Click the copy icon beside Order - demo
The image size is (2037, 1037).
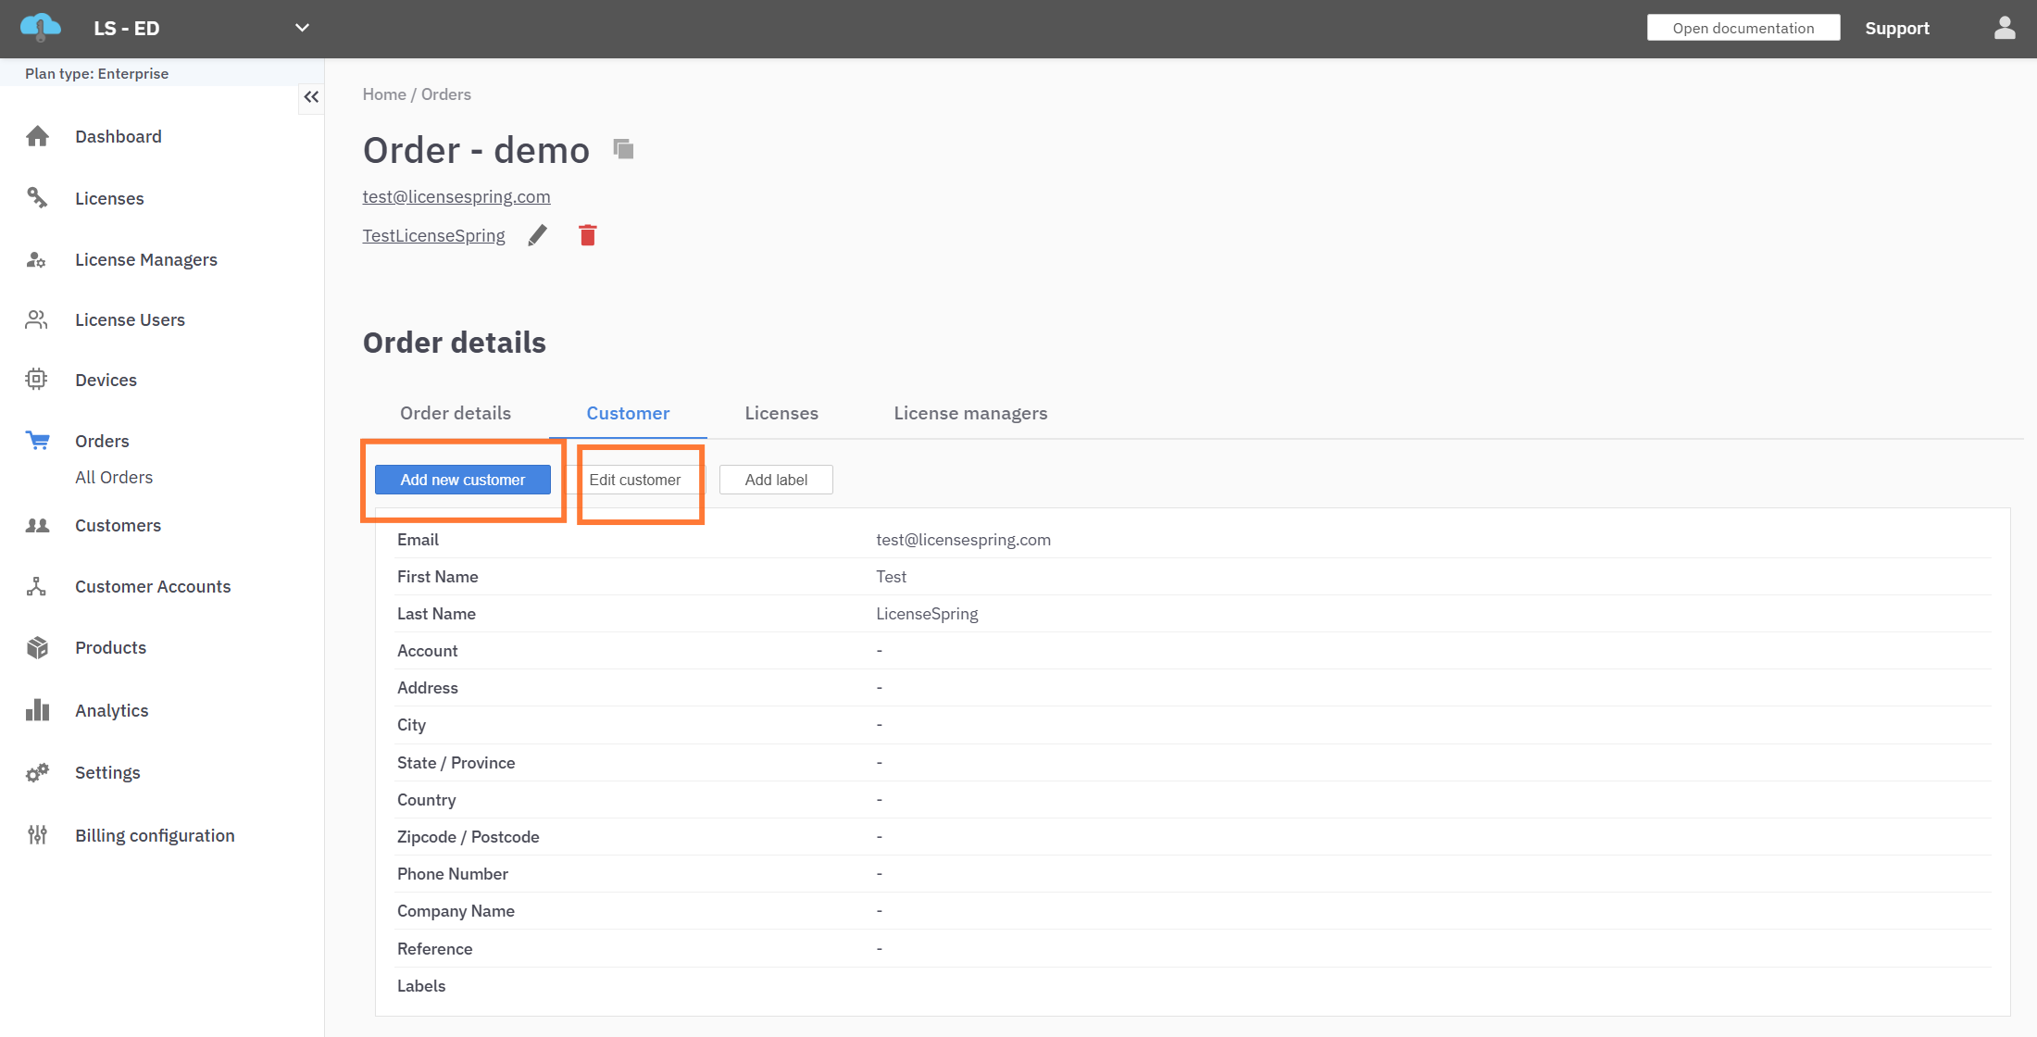coord(623,149)
